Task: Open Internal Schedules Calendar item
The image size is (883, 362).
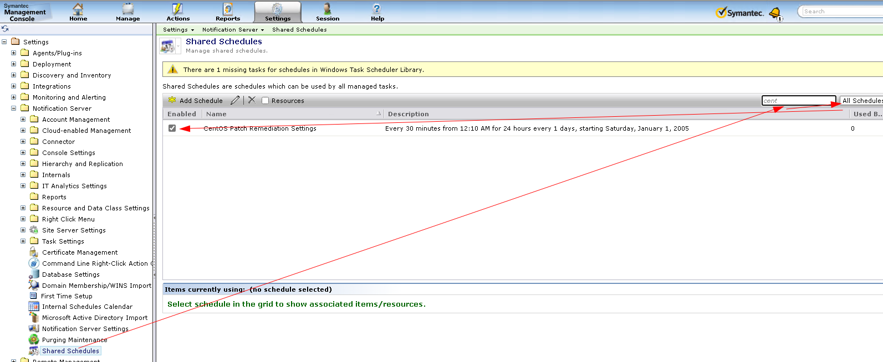Action: [x=87, y=307]
